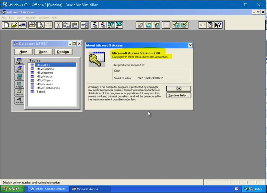Click the Code toolbar icon
The width and height of the screenshot is (267, 193).
pos(49,25)
